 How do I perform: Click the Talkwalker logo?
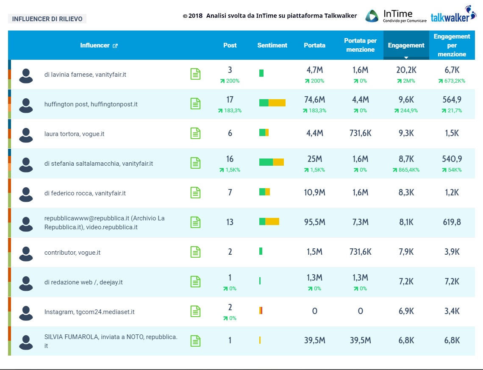[453, 14]
